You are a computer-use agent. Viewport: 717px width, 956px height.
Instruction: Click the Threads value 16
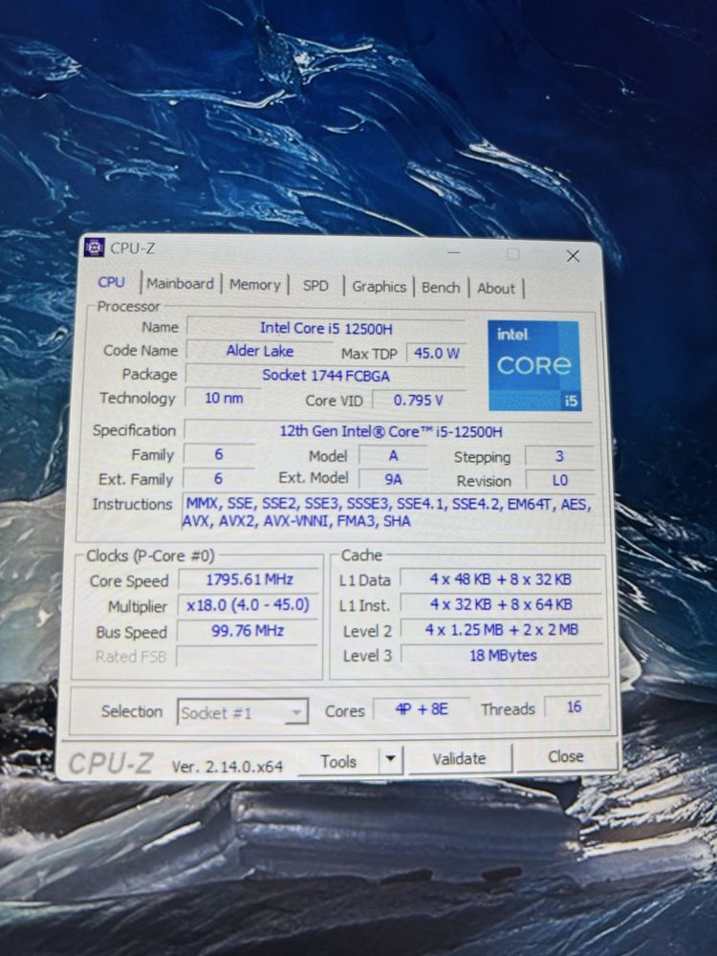[x=574, y=707]
